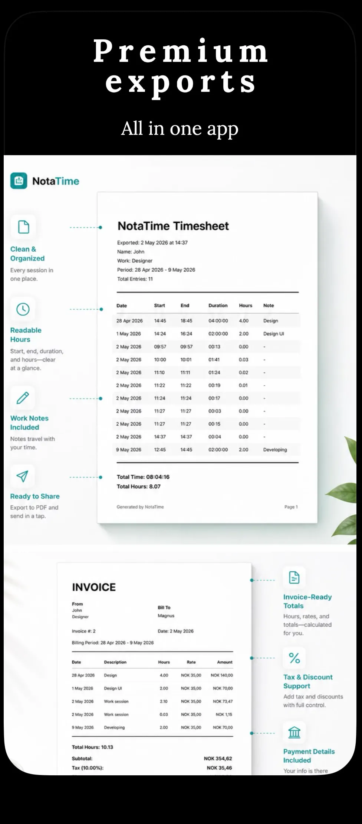Click the invoice 'Date: 2 May 2026' line
Screen dimensions: 362x824
(x=175, y=631)
